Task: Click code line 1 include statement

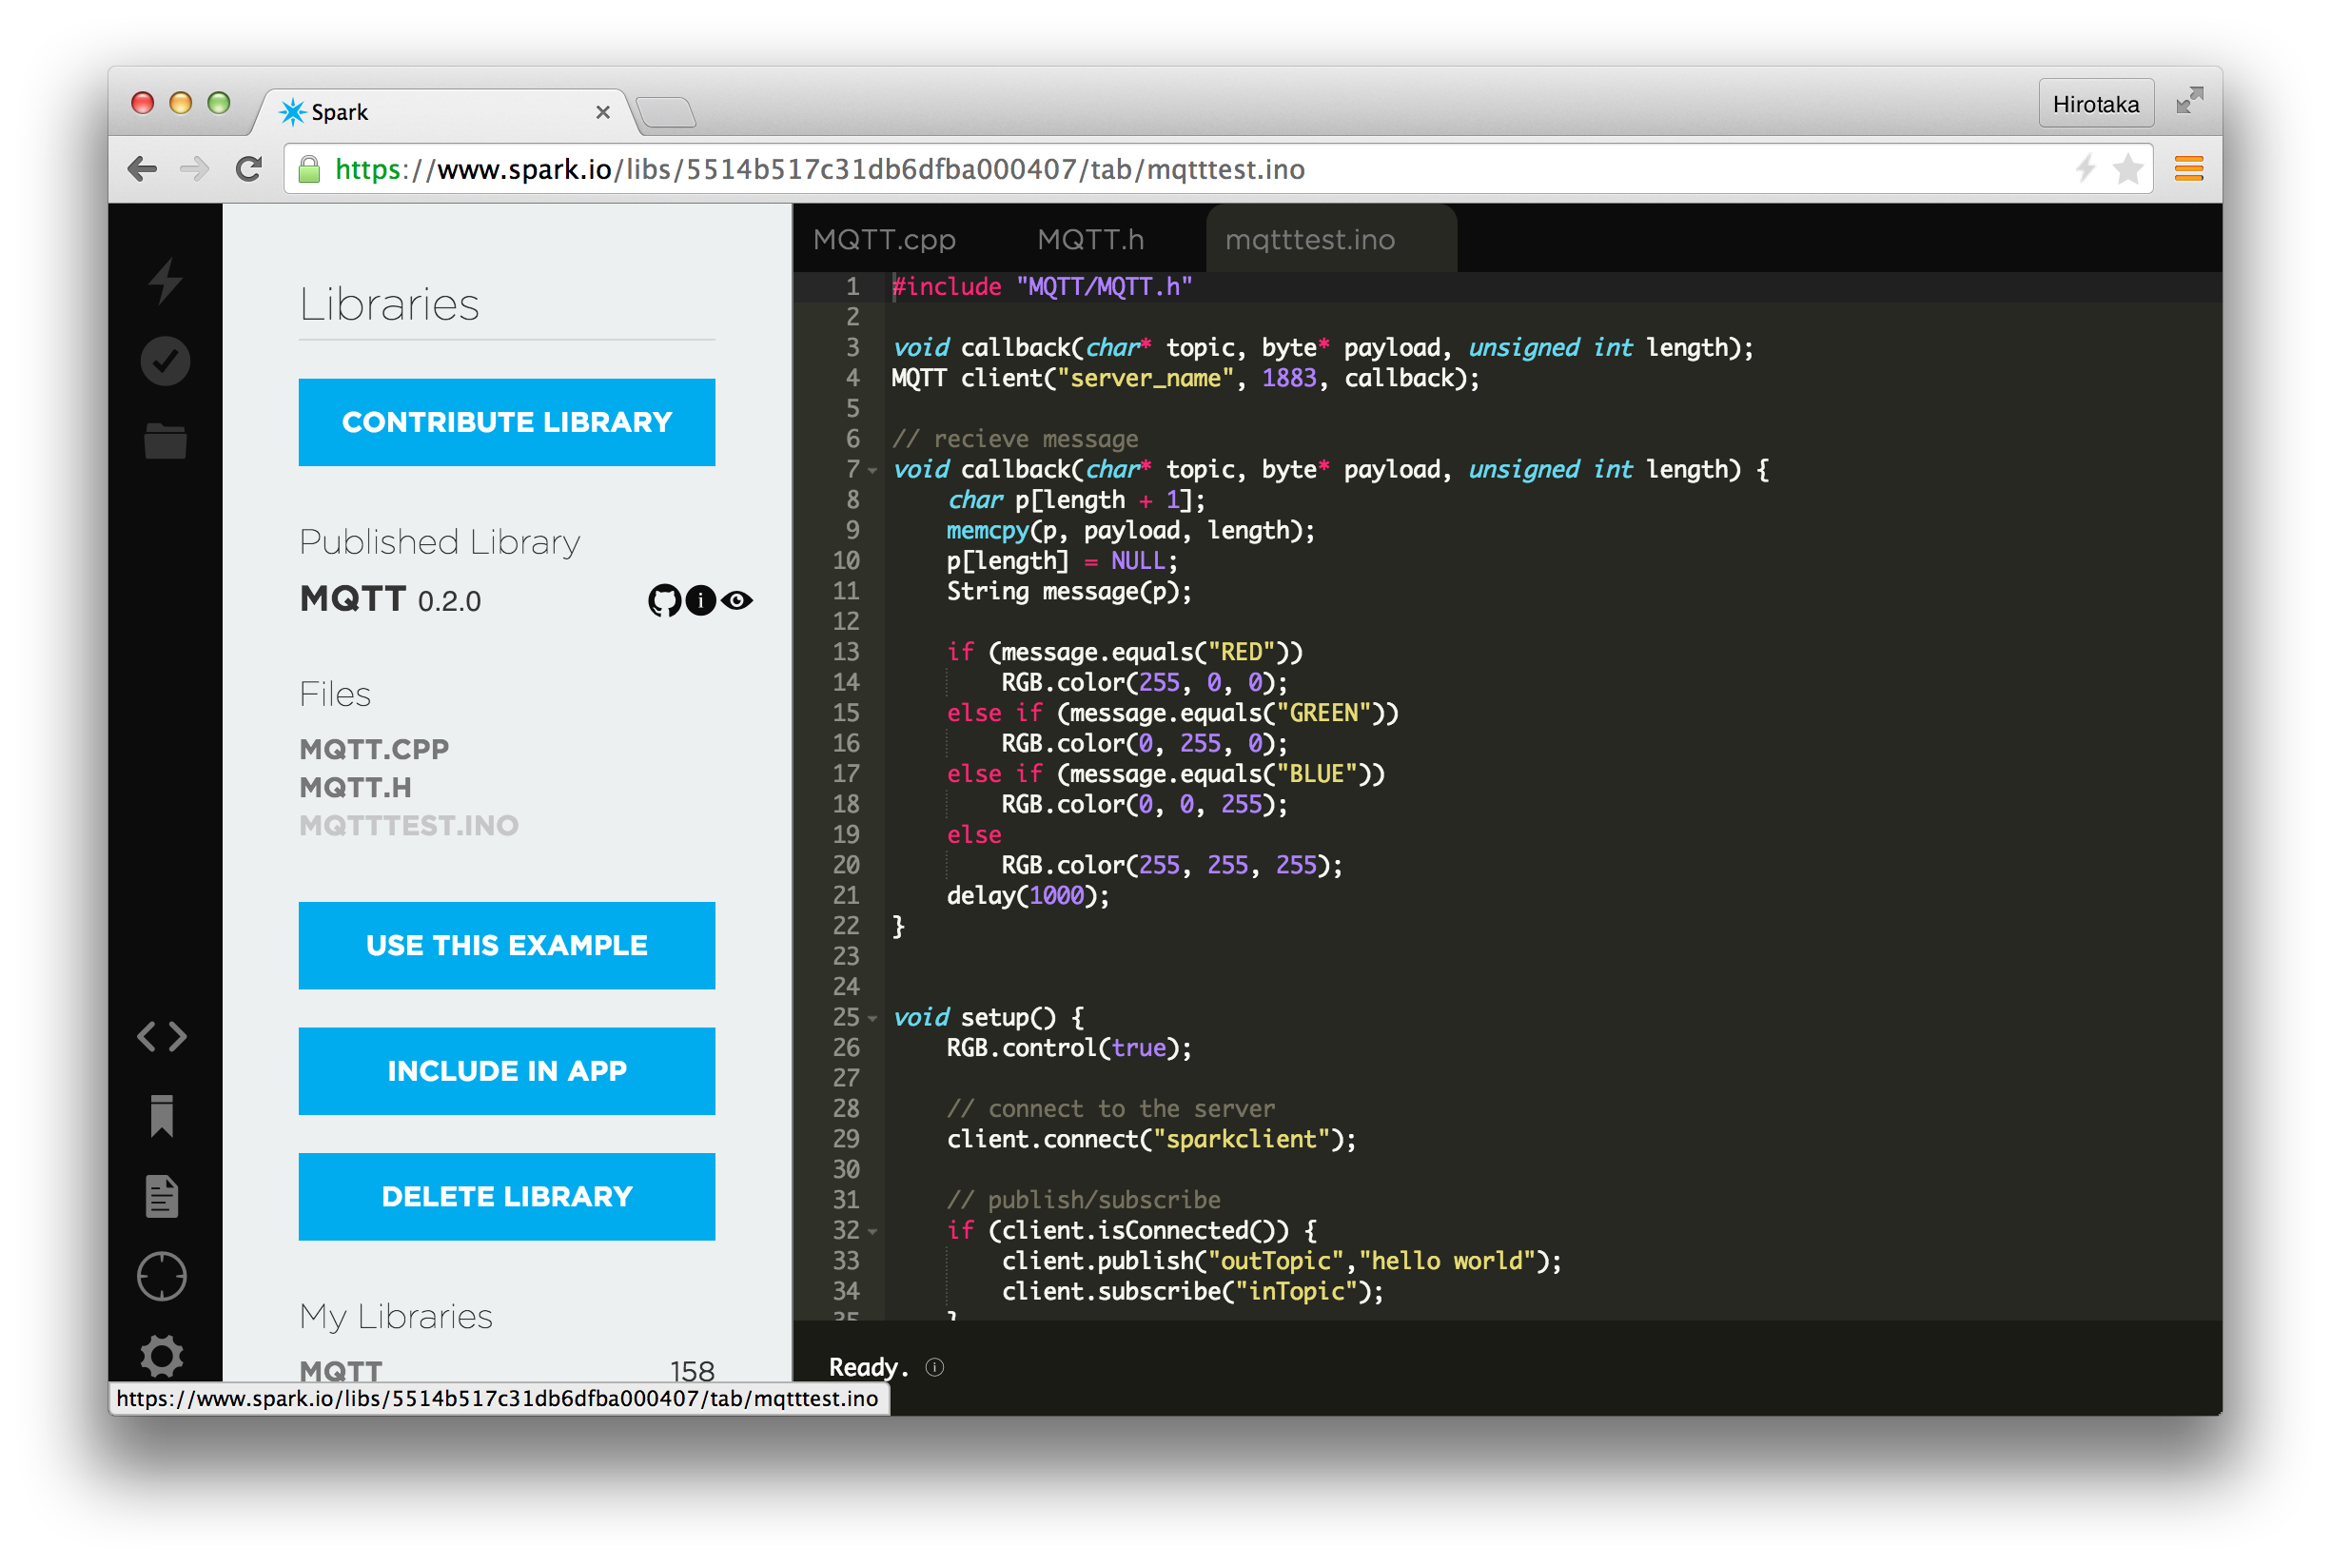Action: pyautogui.click(x=1042, y=287)
